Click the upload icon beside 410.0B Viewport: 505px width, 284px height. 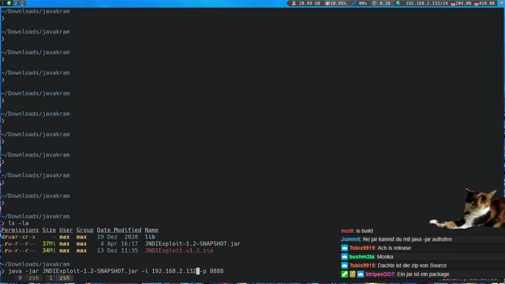(476, 3)
